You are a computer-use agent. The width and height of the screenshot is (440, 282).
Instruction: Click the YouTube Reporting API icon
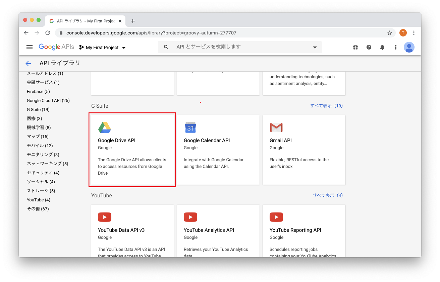pos(276,217)
